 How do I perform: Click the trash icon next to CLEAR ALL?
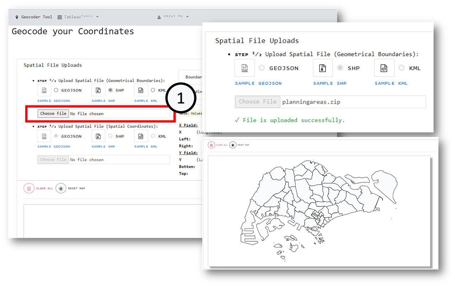click(29, 188)
